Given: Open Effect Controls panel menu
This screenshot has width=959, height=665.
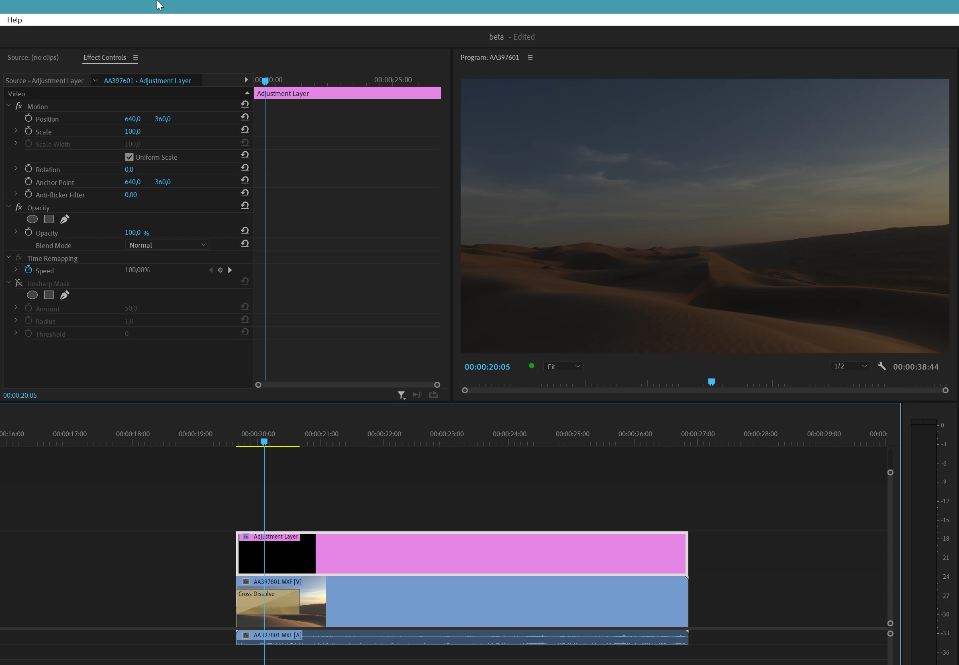Looking at the screenshot, I should click(x=135, y=57).
